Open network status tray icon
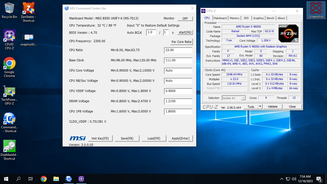The height and width of the screenshot is (184, 327). point(288,179)
